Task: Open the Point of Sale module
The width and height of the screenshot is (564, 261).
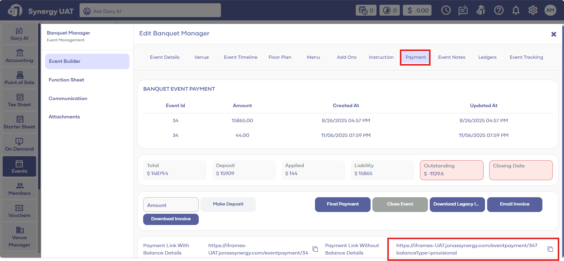Action: point(20,78)
